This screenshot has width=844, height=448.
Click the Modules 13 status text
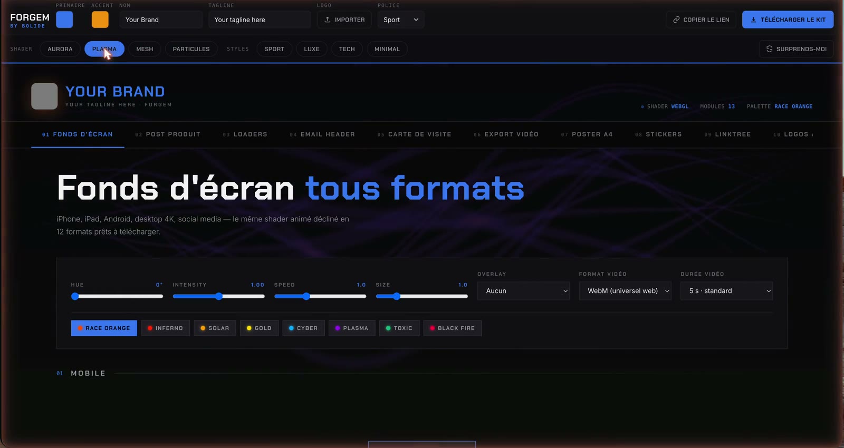[x=717, y=106]
